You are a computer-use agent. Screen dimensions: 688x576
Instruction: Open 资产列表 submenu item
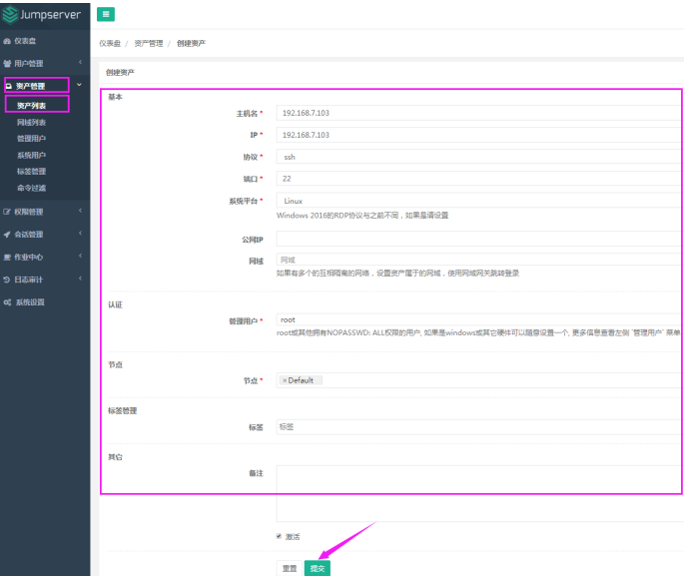click(31, 106)
